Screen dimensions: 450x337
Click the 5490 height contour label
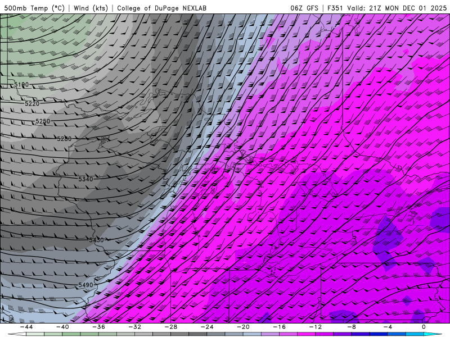pyautogui.click(x=86, y=285)
